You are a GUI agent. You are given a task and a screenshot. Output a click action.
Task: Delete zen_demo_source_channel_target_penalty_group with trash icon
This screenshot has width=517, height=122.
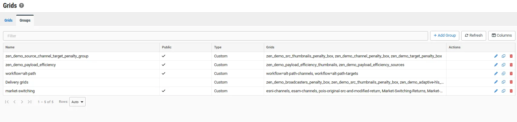[511, 56]
